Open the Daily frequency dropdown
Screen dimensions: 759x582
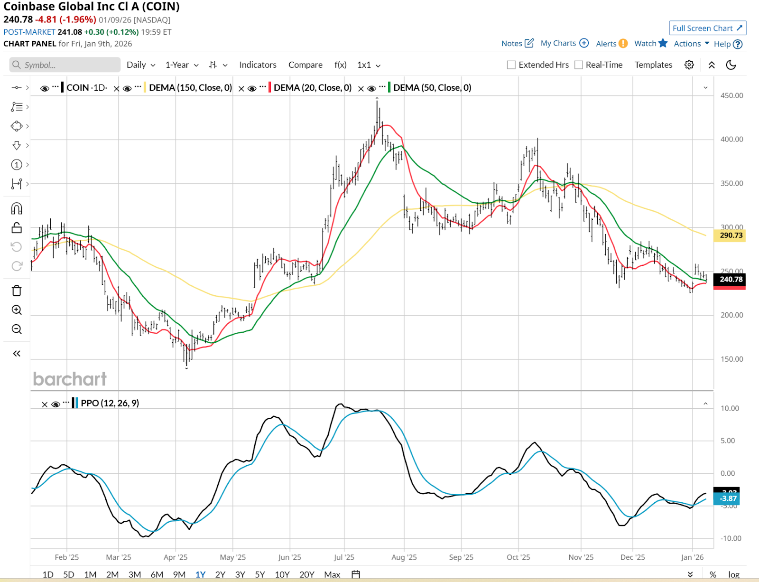141,65
